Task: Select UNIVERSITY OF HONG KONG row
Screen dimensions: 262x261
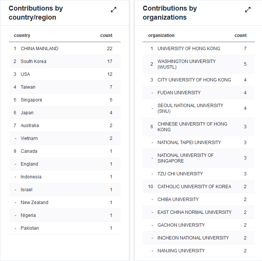Action: click(x=188, y=49)
